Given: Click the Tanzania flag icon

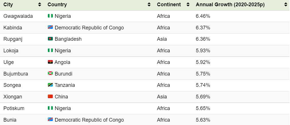Looking at the screenshot, I should 50,85.
